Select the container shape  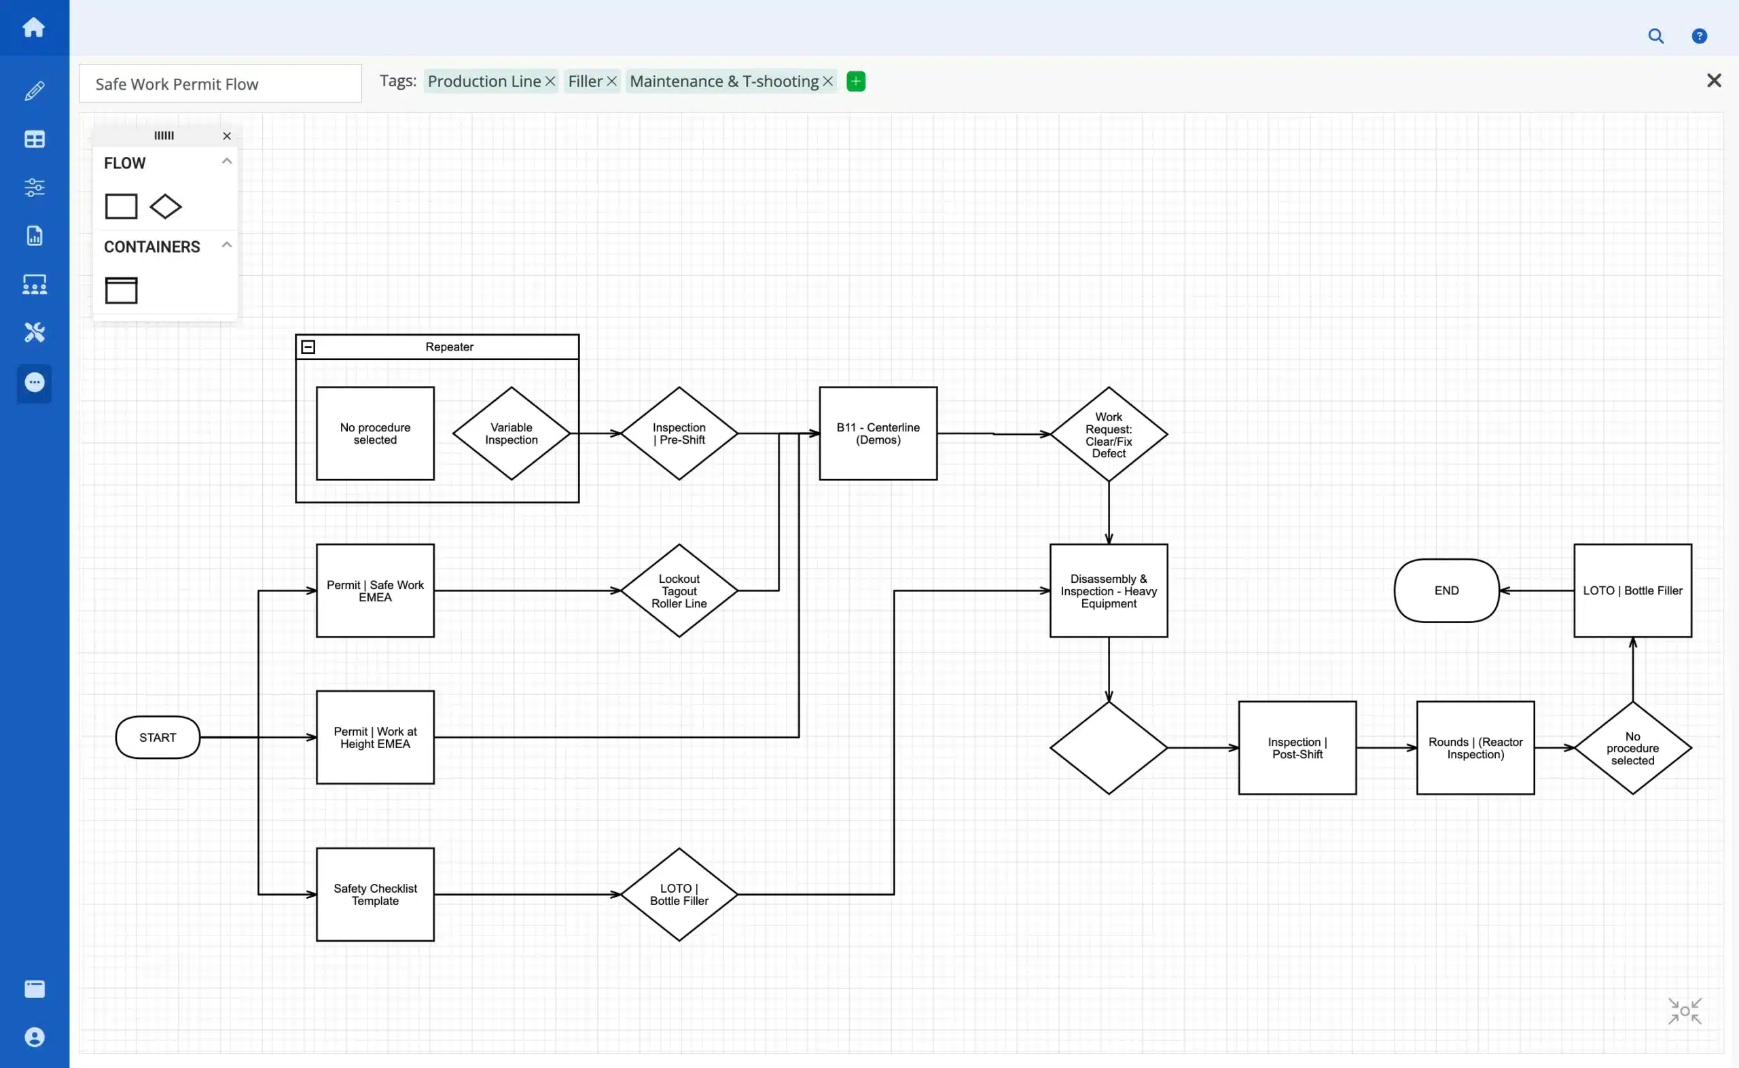click(x=121, y=290)
